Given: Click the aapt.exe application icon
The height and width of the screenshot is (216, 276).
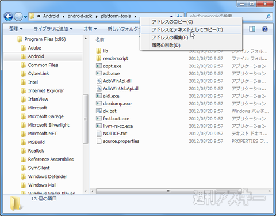Looking at the screenshot, I should pos(99,66).
